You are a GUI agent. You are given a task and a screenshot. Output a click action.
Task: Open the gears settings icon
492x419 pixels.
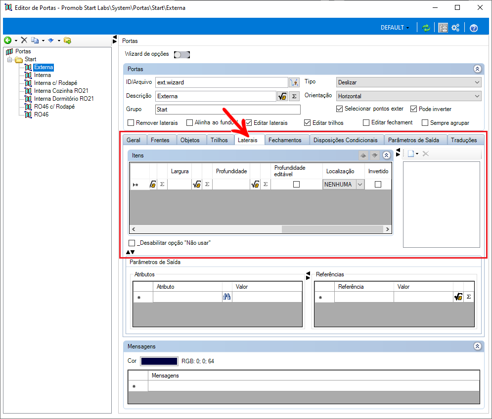(455, 28)
